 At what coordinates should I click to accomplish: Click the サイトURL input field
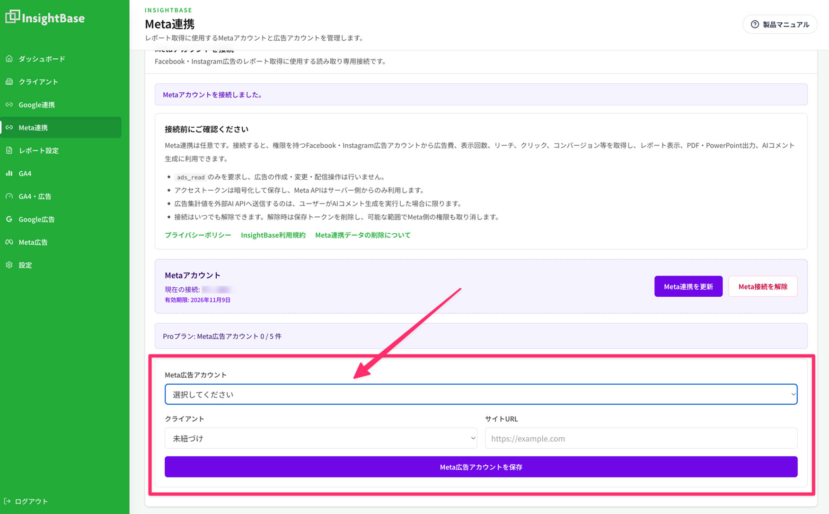[x=641, y=438]
